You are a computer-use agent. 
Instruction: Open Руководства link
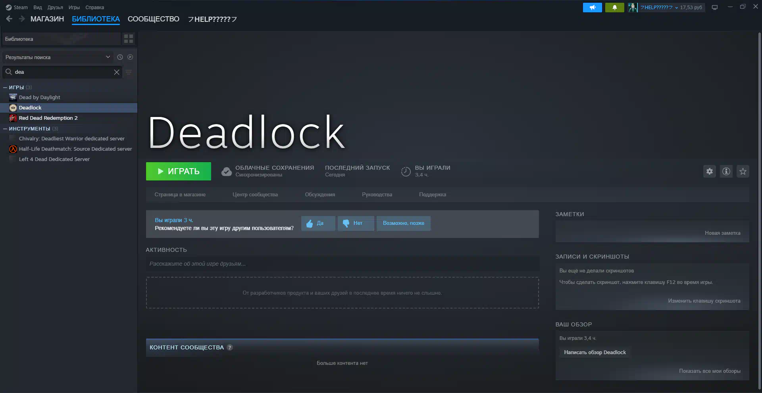pyautogui.click(x=377, y=195)
